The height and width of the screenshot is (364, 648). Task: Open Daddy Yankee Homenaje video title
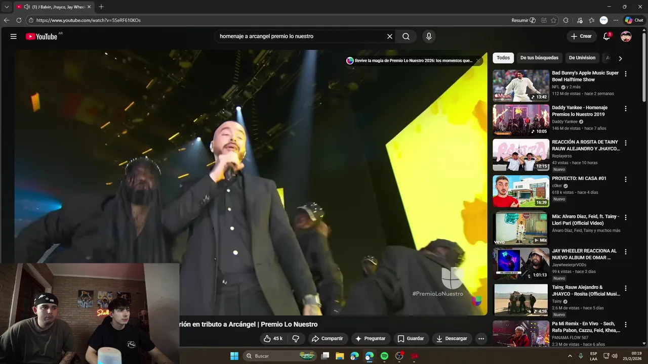tap(580, 111)
